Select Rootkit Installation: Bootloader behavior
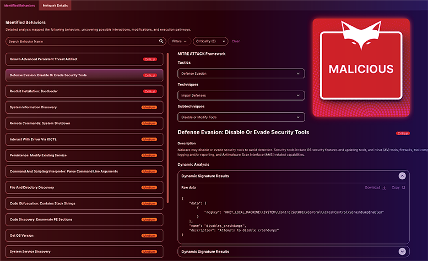The image size is (428, 261). [84, 91]
